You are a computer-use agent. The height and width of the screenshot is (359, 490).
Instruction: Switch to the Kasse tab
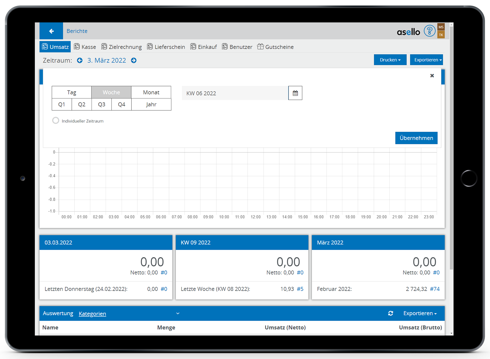(x=85, y=47)
